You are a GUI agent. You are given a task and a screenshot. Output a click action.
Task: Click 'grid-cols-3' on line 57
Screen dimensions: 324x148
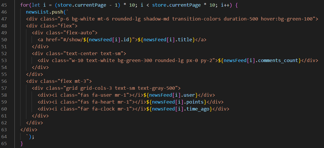point(96,88)
